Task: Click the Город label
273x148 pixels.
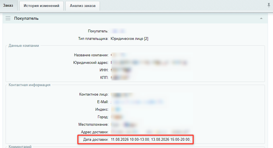Action: (x=103, y=117)
